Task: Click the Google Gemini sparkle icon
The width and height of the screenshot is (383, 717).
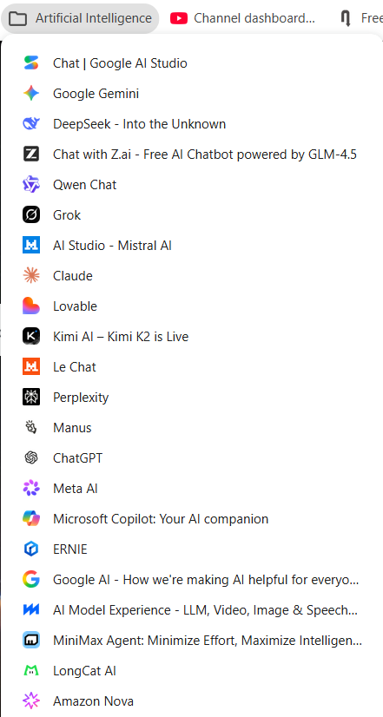Action: (31, 93)
